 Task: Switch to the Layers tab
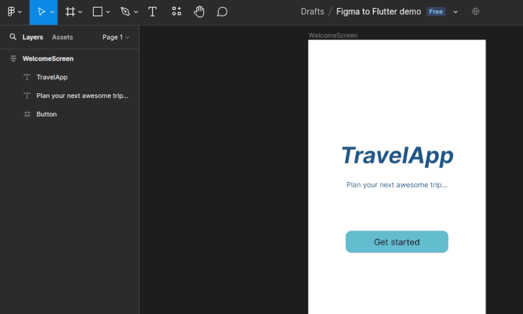click(33, 37)
